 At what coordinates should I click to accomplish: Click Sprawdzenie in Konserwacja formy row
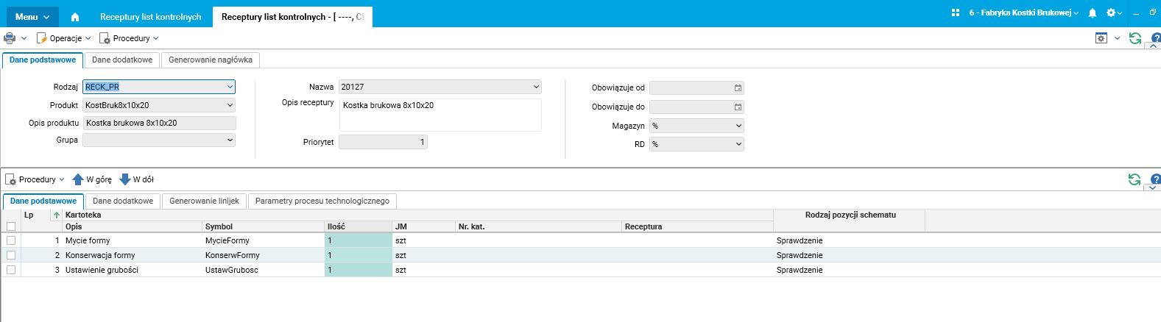[800, 255]
